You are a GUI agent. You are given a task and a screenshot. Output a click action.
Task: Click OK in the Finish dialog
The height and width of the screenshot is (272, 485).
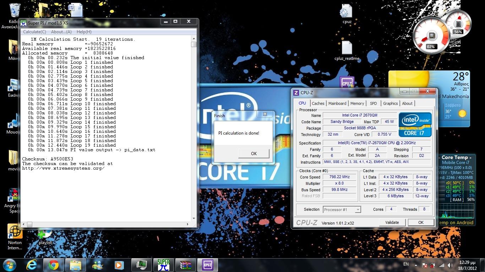254,153
